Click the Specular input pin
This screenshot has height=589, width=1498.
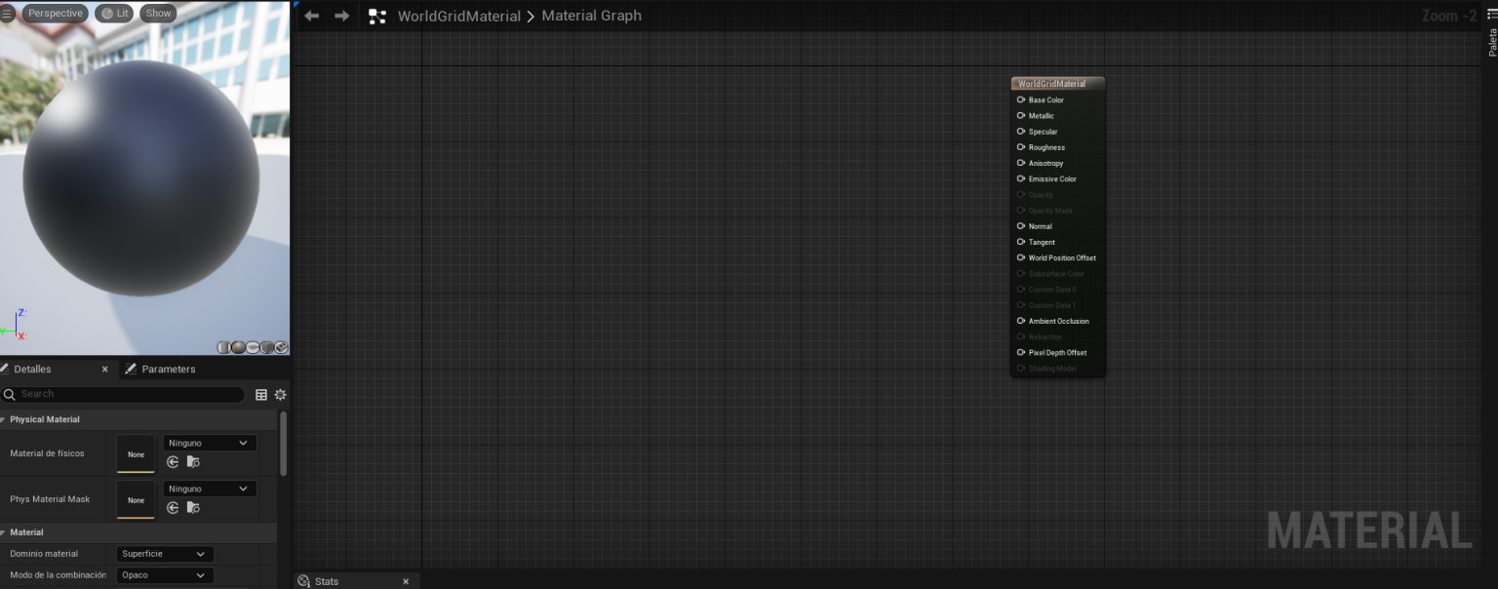[x=1021, y=132]
